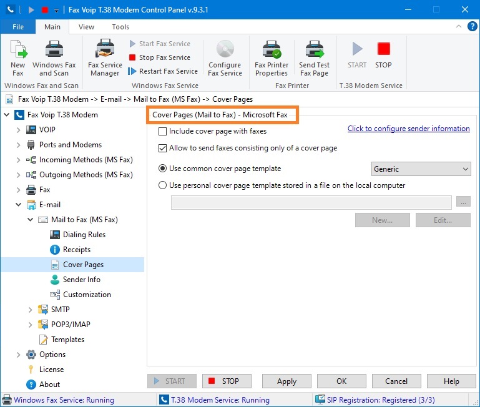Click the bottom Help button
The width and height of the screenshot is (480, 407).
[x=451, y=381]
